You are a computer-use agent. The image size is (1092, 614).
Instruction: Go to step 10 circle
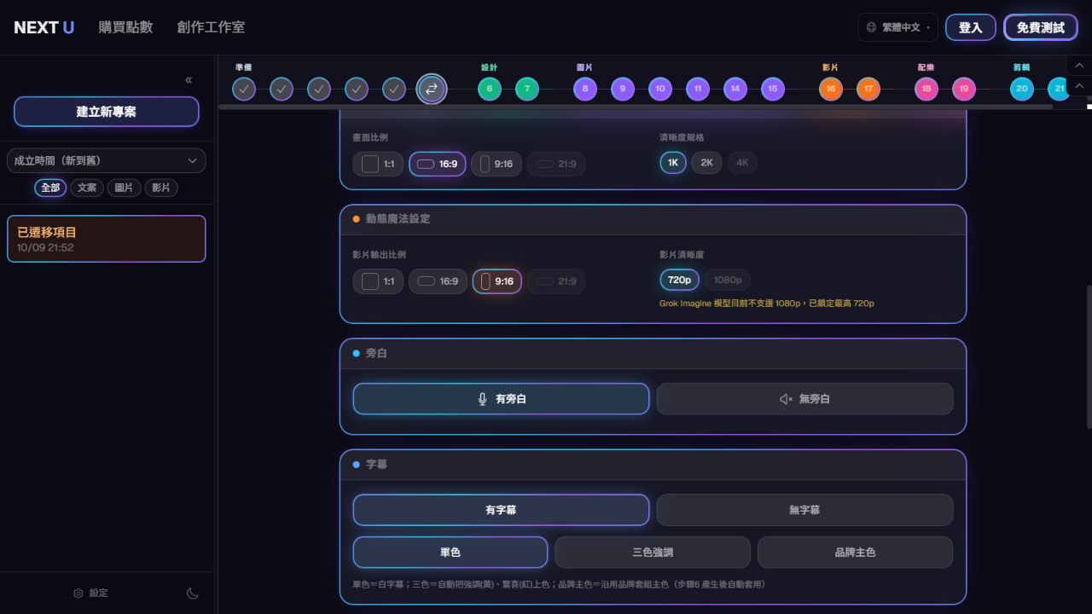tap(660, 89)
